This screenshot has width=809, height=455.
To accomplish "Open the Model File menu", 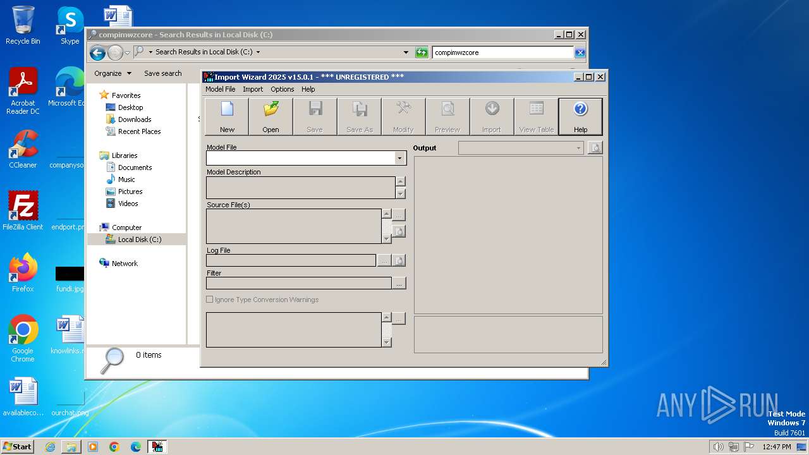I will click(x=221, y=89).
